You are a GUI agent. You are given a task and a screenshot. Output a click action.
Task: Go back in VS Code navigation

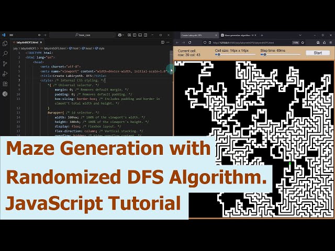coord(40,35)
